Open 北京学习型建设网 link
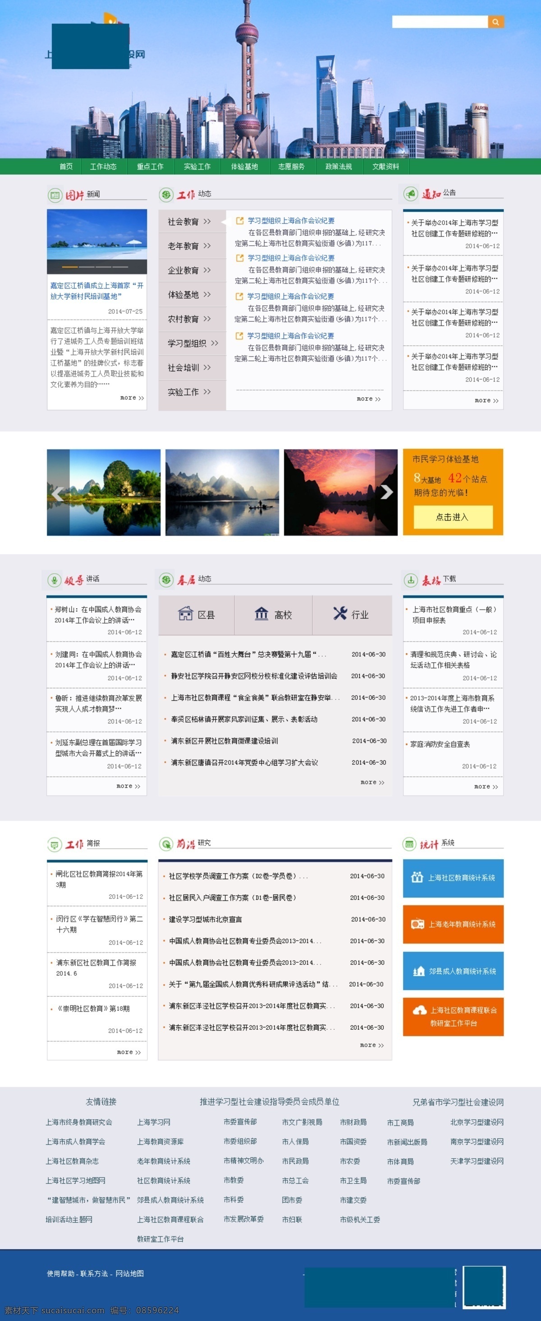 [477, 1122]
